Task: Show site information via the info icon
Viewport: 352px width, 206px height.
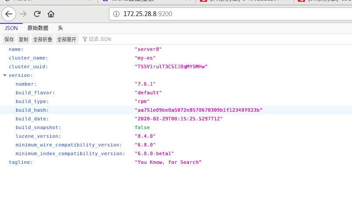Action: click(116, 14)
